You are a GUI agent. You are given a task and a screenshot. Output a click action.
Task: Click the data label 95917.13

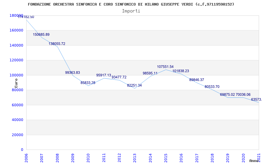click(103, 75)
